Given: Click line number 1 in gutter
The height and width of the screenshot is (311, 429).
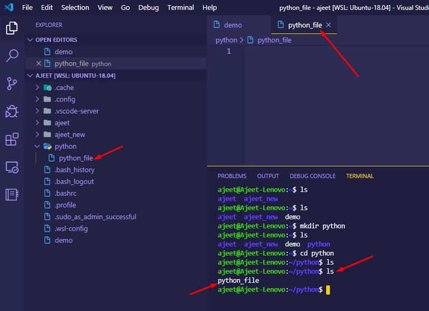Looking at the screenshot, I should 228,51.
